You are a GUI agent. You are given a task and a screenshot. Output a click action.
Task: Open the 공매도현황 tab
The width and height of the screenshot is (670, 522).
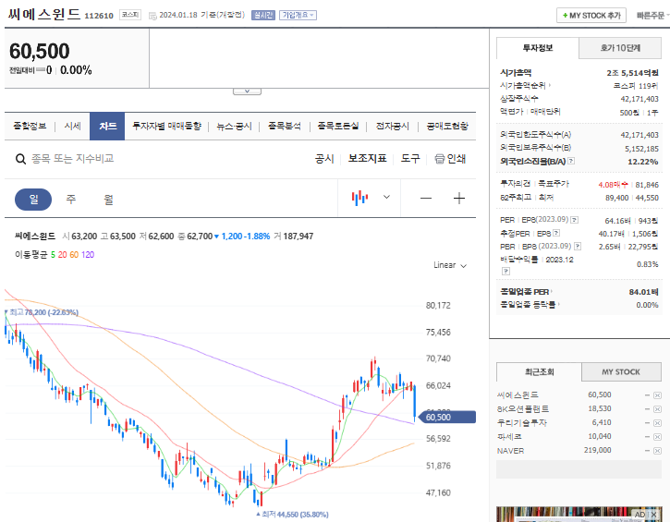pos(447,126)
